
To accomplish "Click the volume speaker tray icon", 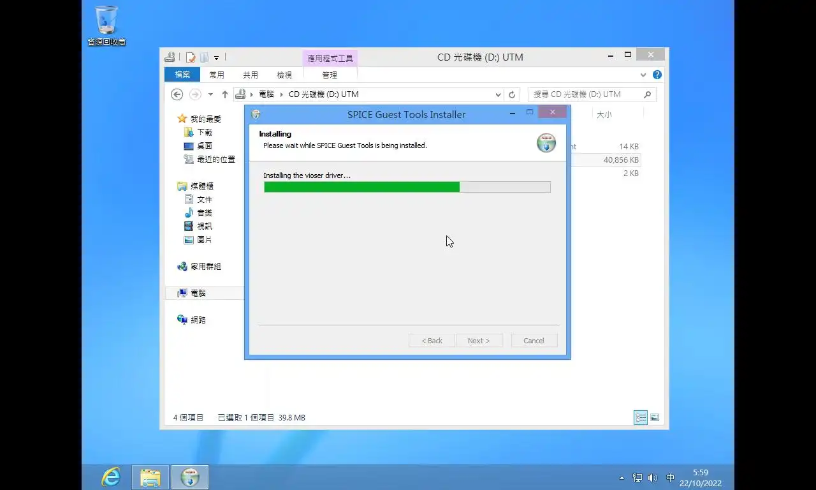I will [x=653, y=477].
